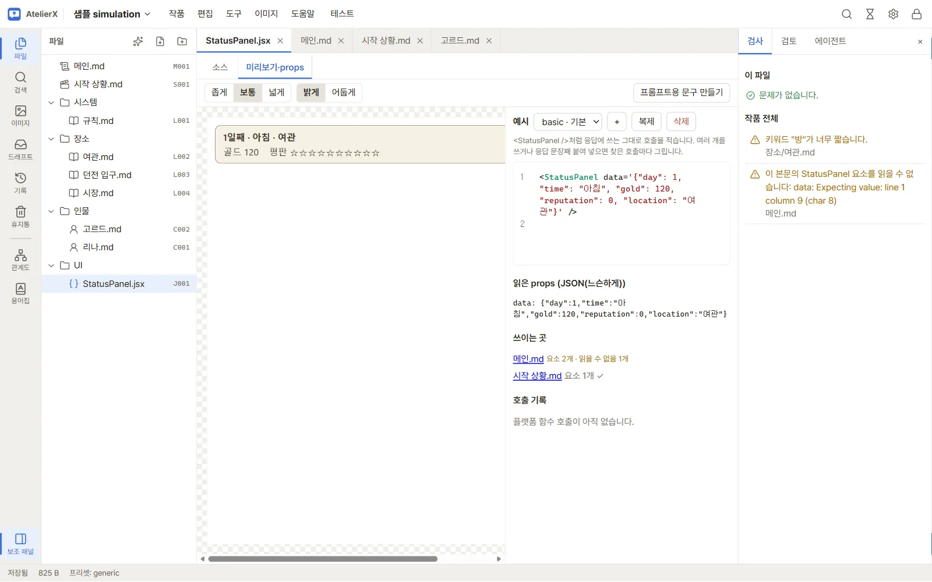Set preview width to 넓게
Image resolution: width=932 pixels, height=582 pixels.
click(277, 93)
